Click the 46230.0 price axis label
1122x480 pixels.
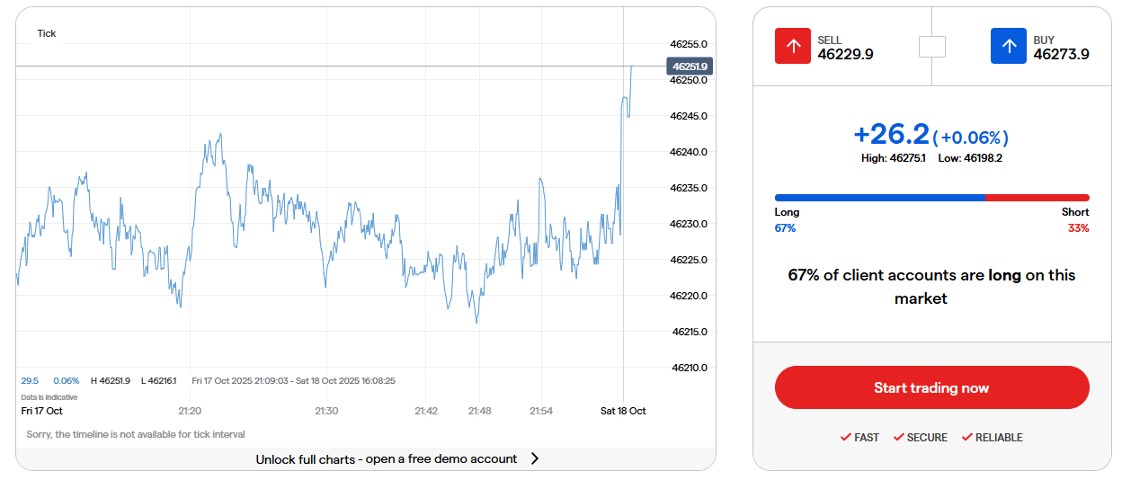point(689,224)
